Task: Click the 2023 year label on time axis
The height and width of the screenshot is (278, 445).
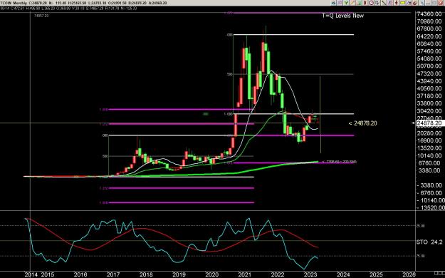Action: click(x=310, y=274)
